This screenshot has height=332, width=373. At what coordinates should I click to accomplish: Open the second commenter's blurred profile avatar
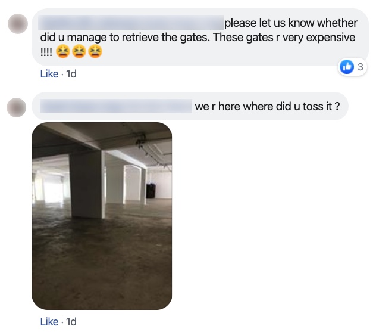point(17,107)
